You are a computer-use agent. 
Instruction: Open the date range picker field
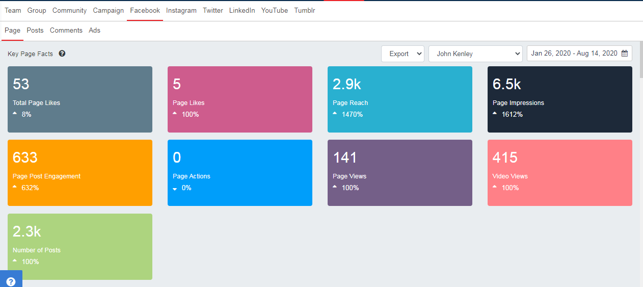point(574,54)
